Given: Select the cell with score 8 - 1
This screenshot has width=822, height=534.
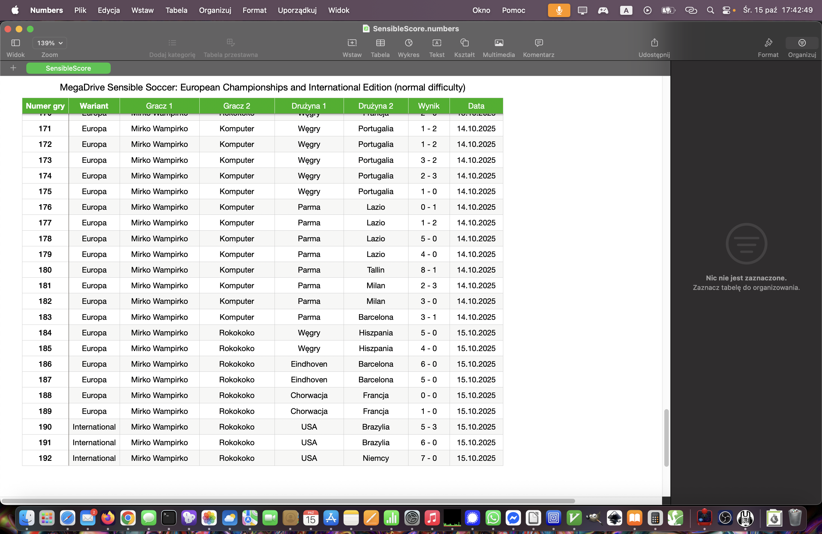Looking at the screenshot, I should pos(428,270).
